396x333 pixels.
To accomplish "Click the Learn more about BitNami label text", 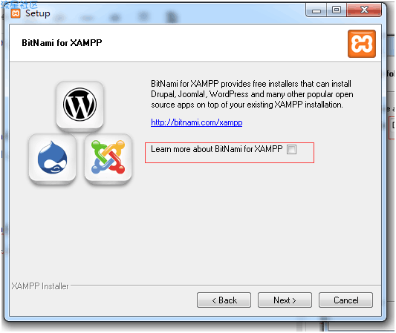I will pos(217,149).
